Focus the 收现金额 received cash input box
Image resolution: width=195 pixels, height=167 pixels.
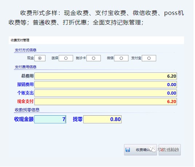pyautogui.click(x=50, y=119)
